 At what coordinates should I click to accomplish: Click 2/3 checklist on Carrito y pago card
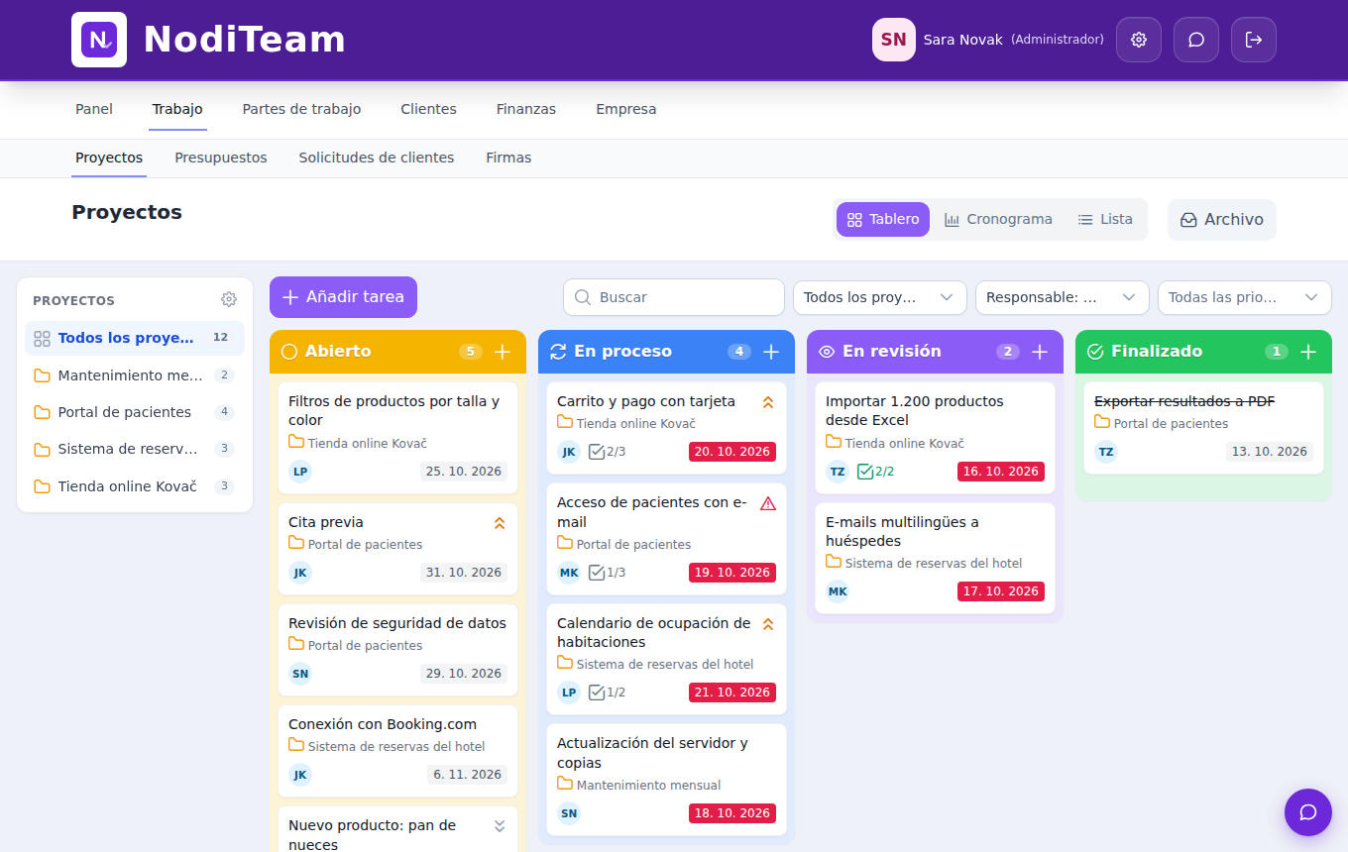pyautogui.click(x=608, y=452)
